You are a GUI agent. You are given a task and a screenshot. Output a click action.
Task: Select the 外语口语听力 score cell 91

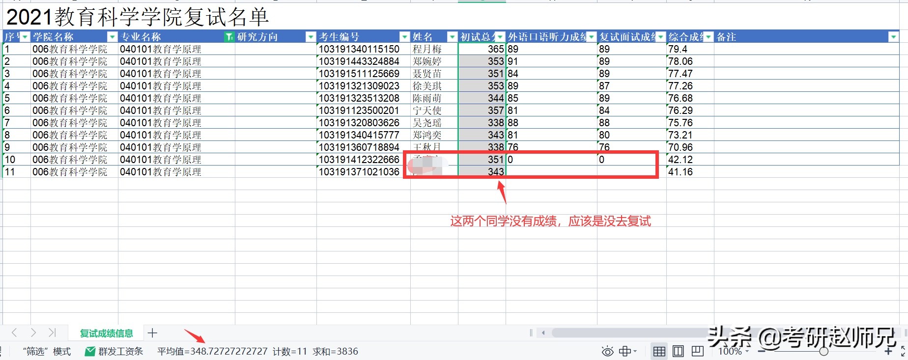(x=552, y=61)
